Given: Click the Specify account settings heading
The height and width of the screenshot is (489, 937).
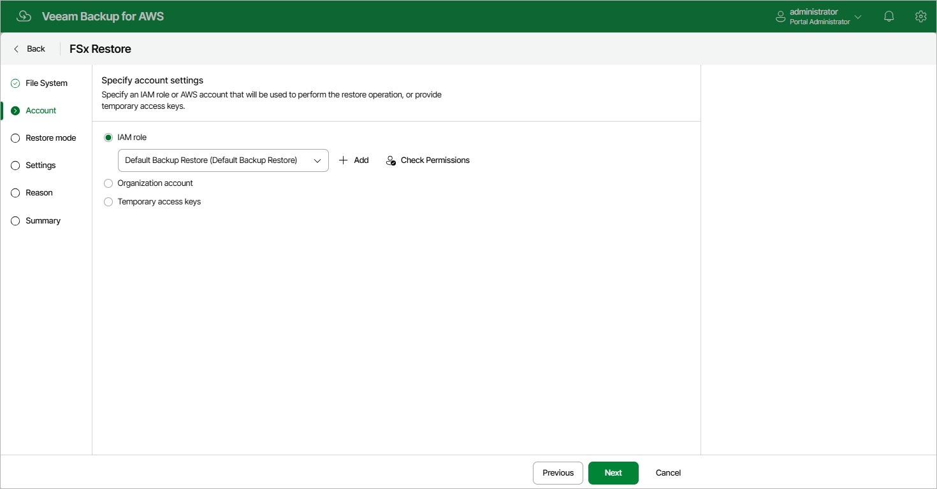Looking at the screenshot, I should click(x=152, y=81).
